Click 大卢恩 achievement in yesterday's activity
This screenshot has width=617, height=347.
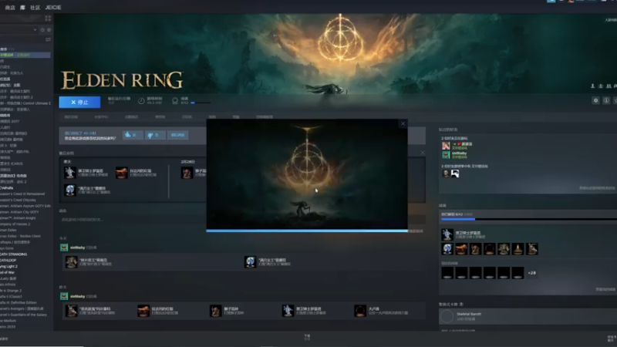pyautogui.click(x=360, y=311)
